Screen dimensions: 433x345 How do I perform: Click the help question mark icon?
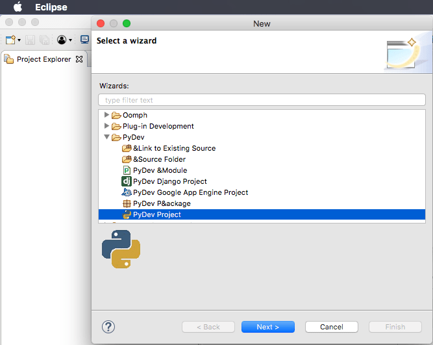coord(108,327)
